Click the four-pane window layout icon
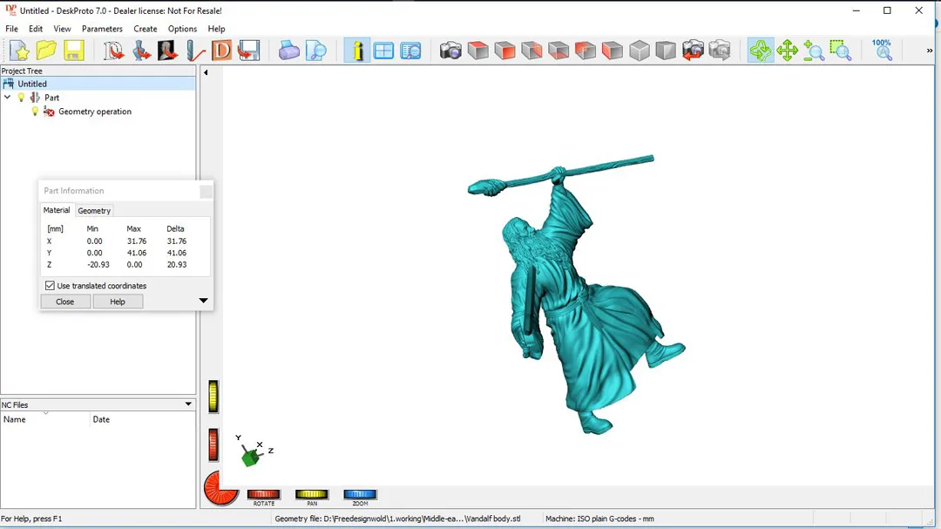941x529 pixels. [383, 51]
